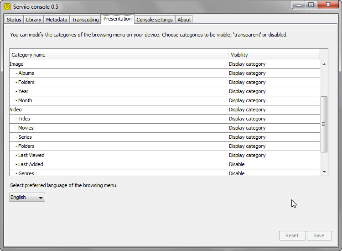Switch to the Library tab
Screen dimensions: 342x251
pyautogui.click(x=34, y=20)
